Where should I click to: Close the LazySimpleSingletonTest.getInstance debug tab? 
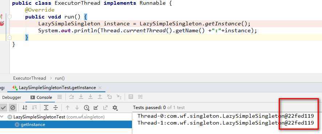(x=100, y=88)
